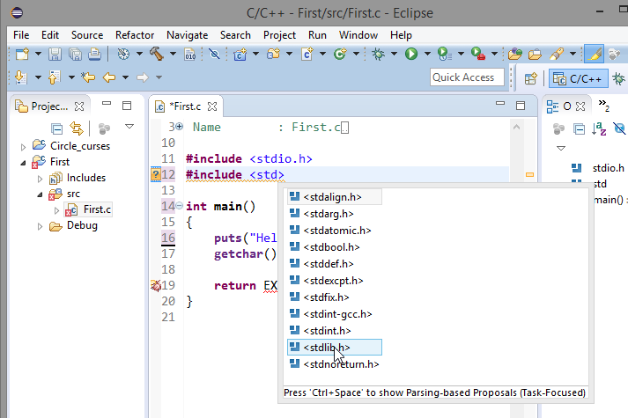Toggle Mark Occurrences highlighter in toolbar
This screenshot has height=418, width=628.
[x=594, y=55]
